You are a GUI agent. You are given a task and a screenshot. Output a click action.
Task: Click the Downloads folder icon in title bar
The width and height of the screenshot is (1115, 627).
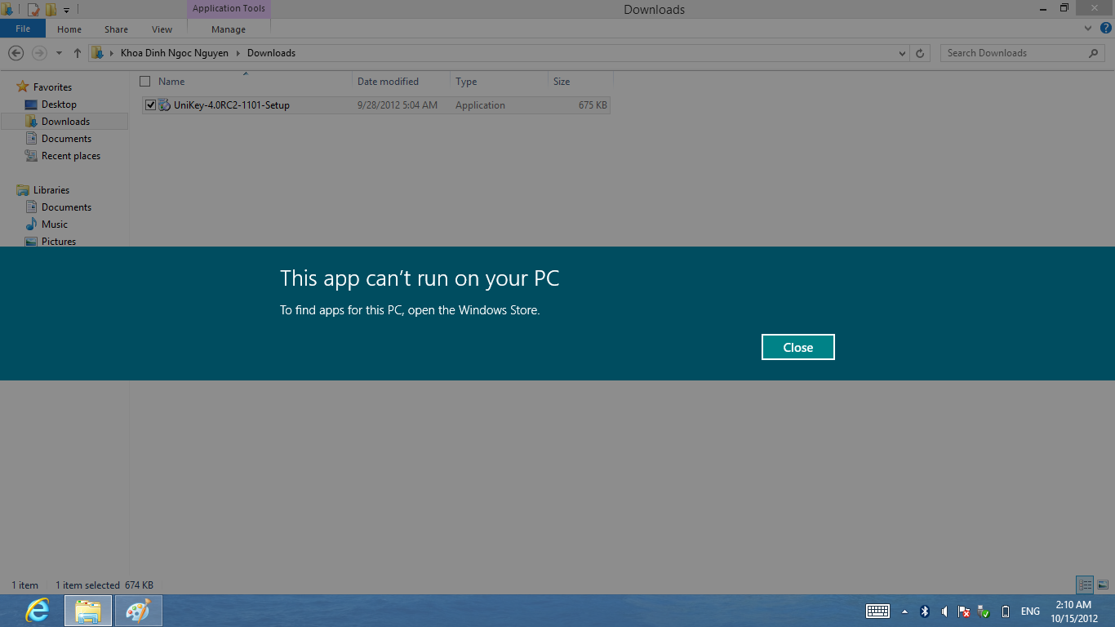7,10
